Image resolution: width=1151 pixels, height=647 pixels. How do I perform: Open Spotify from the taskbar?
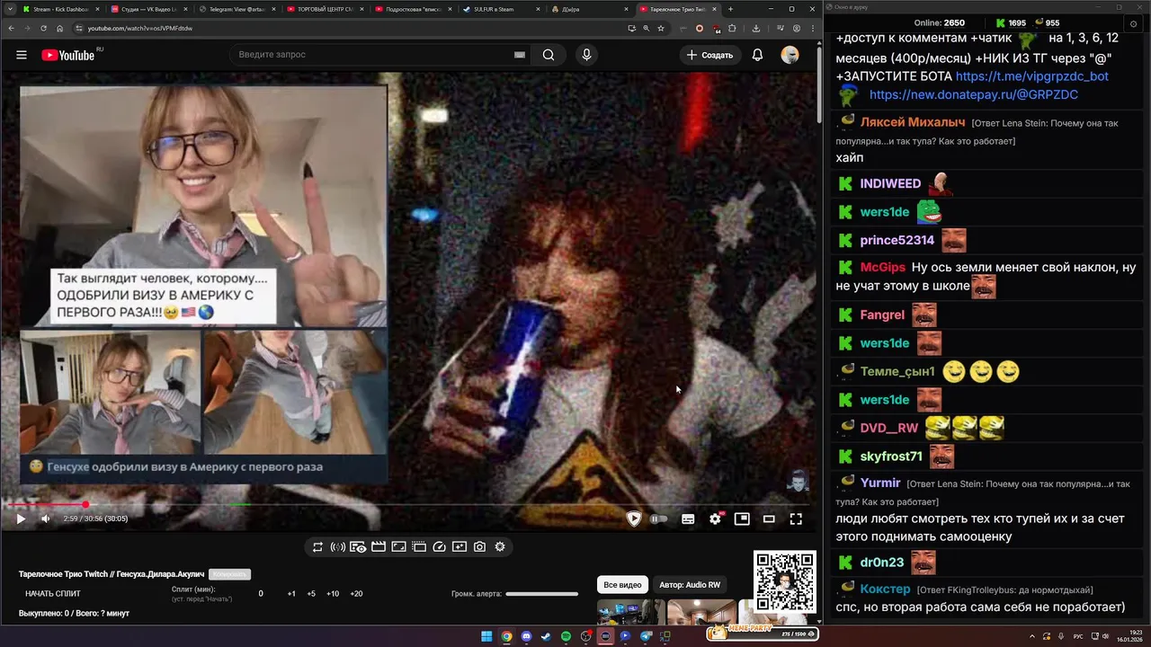coord(566,636)
